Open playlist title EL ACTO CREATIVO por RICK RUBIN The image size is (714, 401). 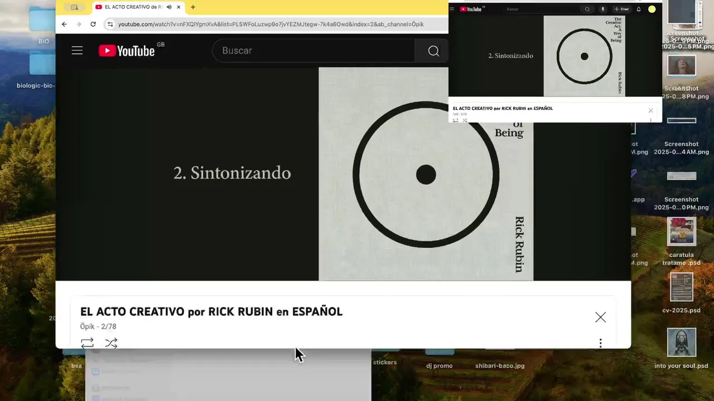(x=211, y=312)
